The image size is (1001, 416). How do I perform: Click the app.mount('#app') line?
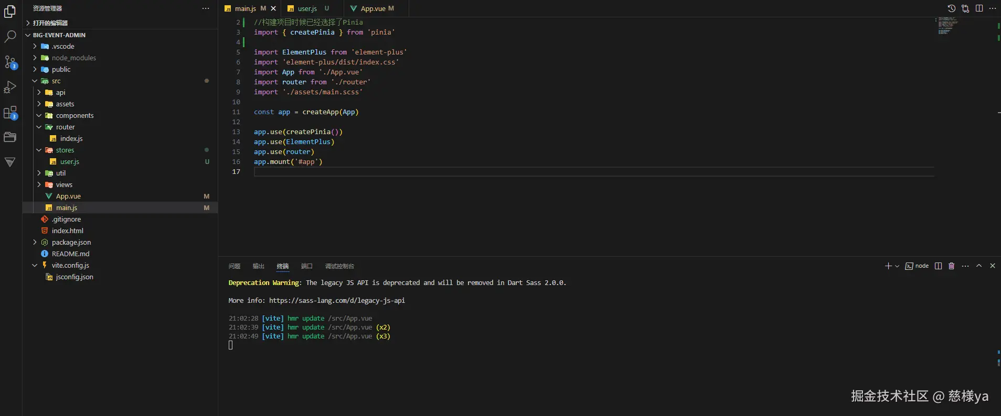(288, 162)
